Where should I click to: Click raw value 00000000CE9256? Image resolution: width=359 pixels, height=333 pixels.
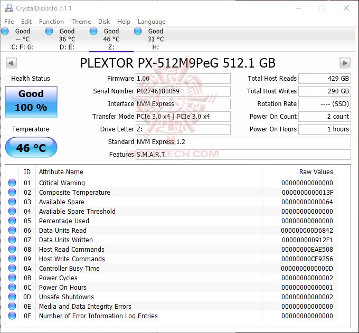(307, 259)
